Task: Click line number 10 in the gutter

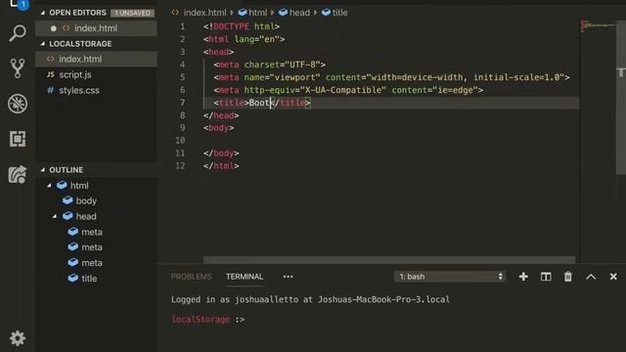Action: (180, 141)
